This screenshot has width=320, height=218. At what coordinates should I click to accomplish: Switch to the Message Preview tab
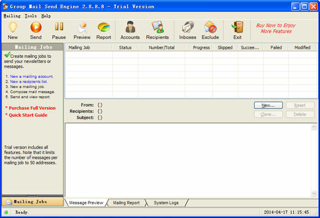click(x=86, y=203)
